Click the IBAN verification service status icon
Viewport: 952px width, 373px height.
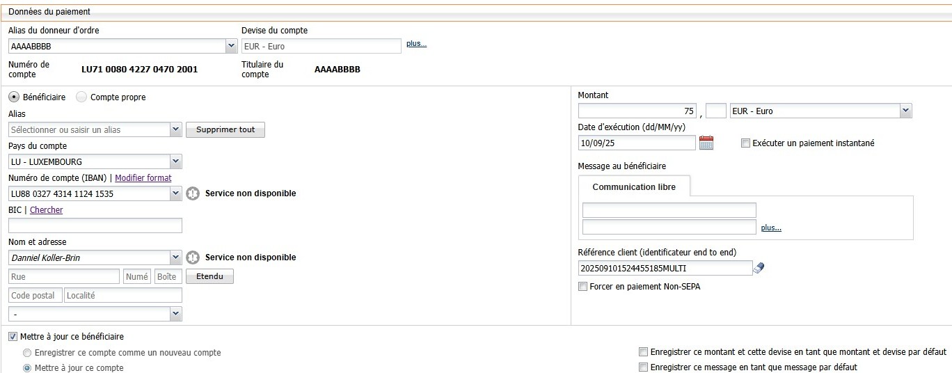[x=193, y=193]
